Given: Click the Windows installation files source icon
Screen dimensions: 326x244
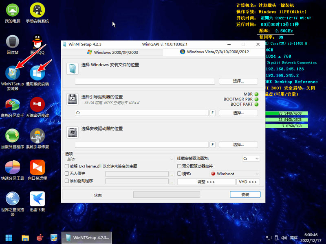Looking at the screenshot, I should pyautogui.click(x=73, y=69).
